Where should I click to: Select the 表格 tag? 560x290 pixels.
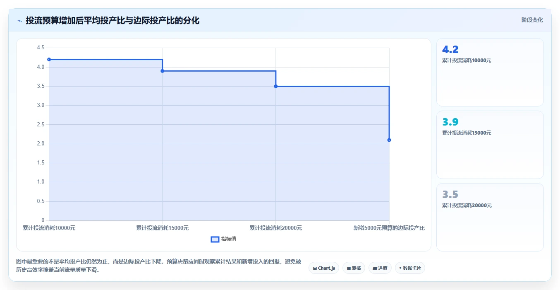354,268
